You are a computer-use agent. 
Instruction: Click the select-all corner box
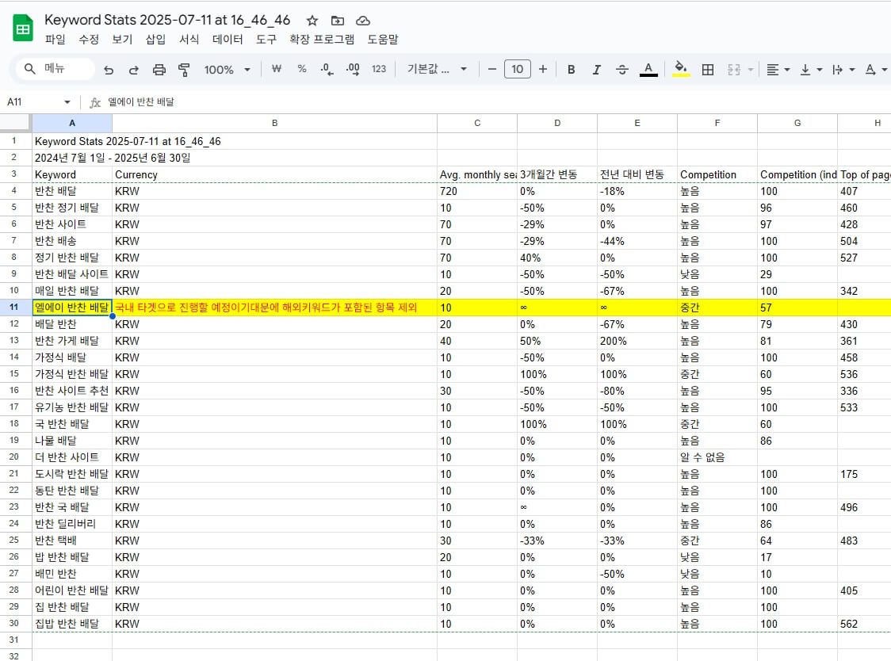[15, 123]
